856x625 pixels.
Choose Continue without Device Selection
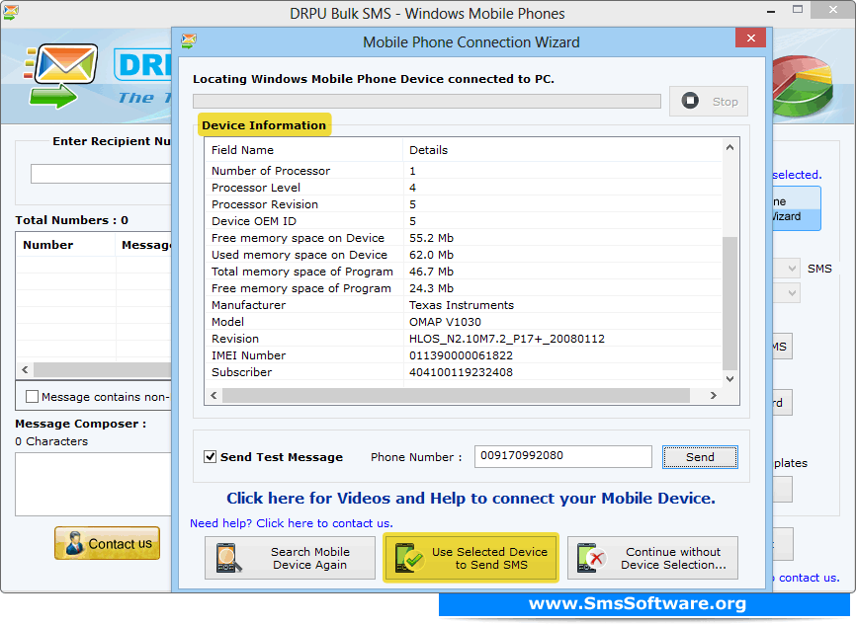(652, 558)
